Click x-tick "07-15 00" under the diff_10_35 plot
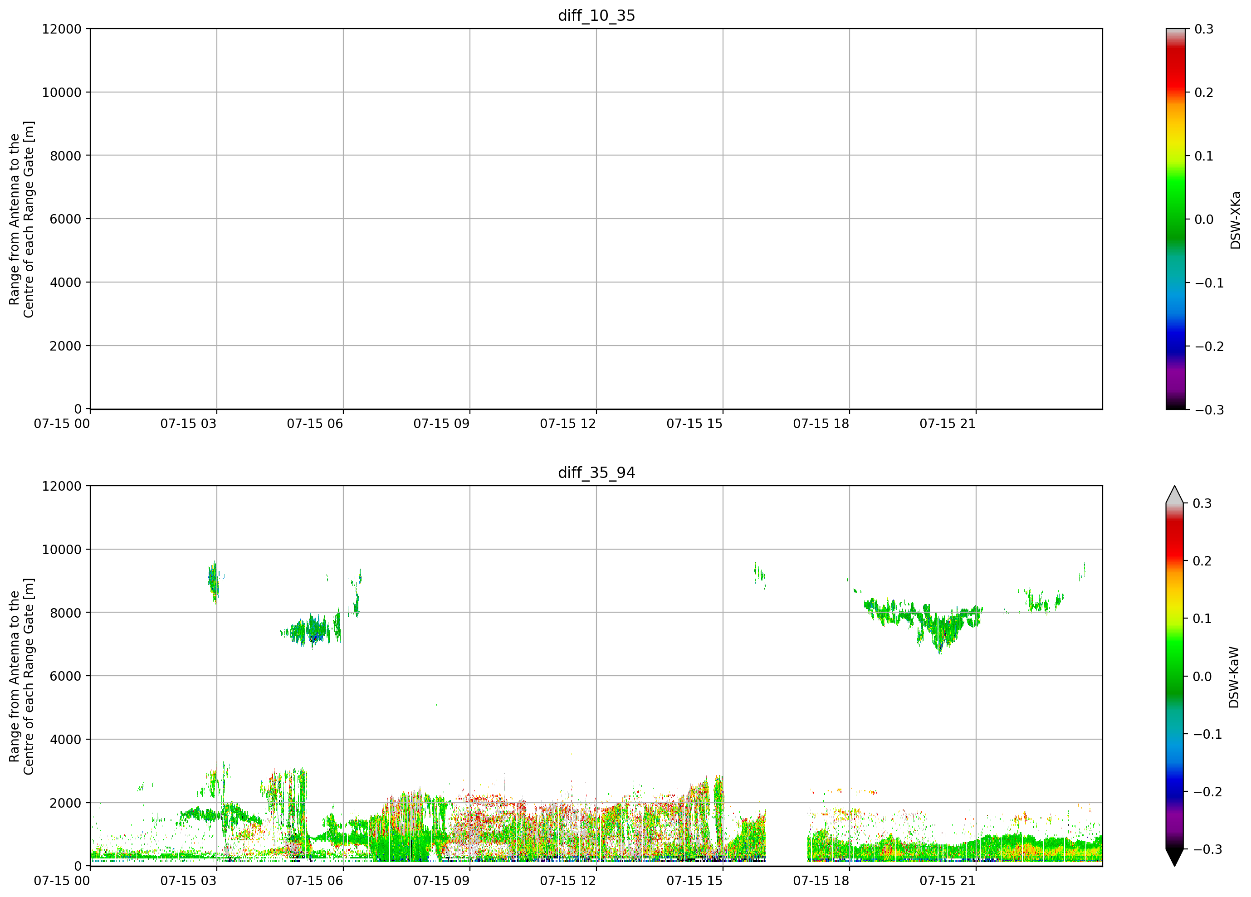 pos(62,424)
